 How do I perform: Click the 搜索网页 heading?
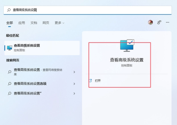[x=13, y=60]
